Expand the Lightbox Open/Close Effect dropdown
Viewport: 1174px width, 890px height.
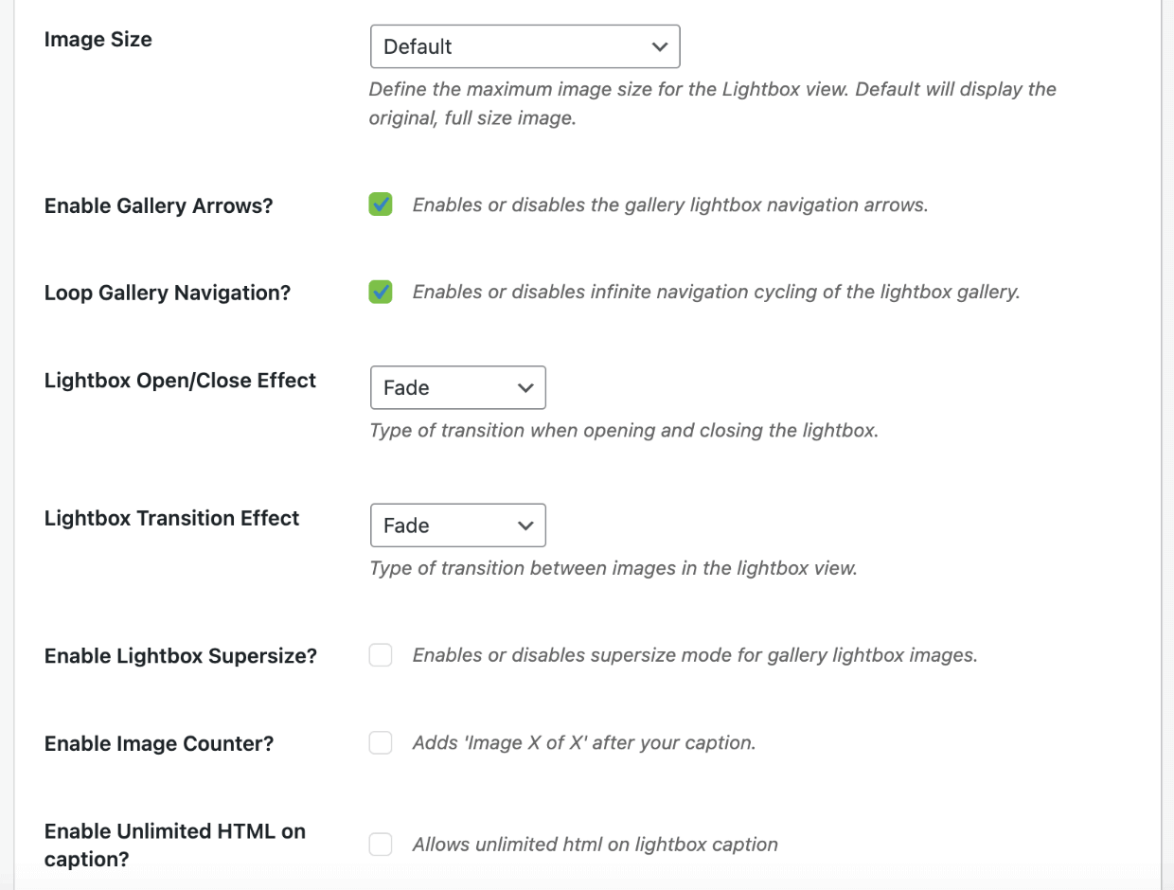(458, 387)
